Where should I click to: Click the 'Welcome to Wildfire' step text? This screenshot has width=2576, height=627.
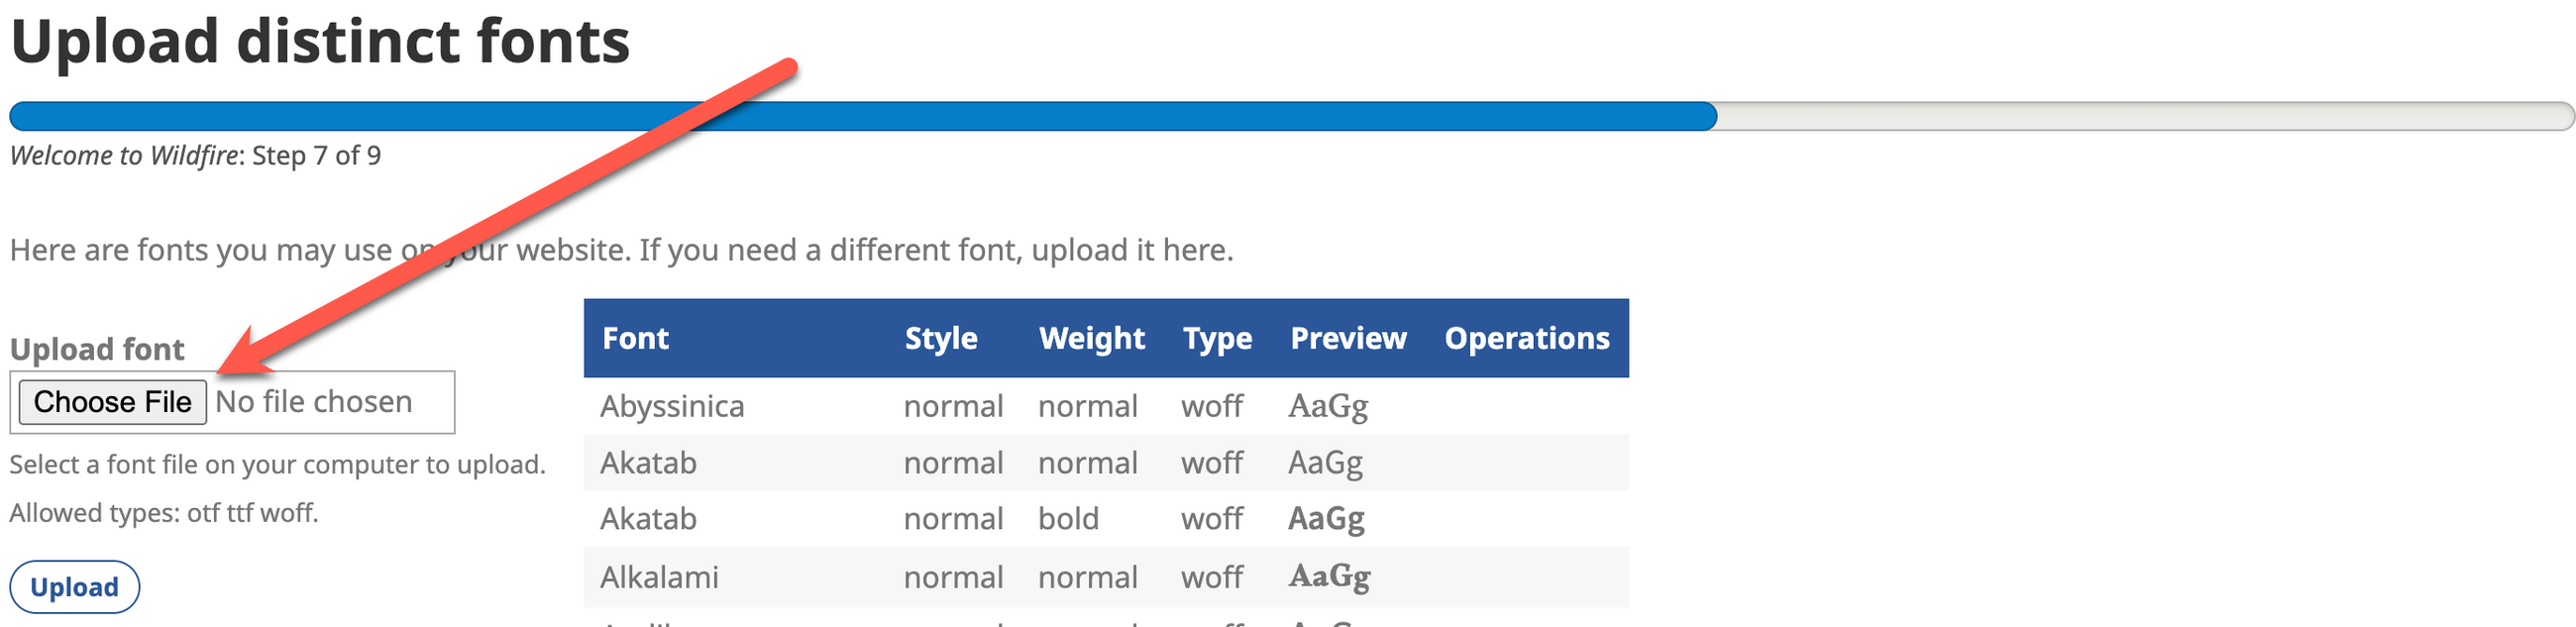pos(195,156)
